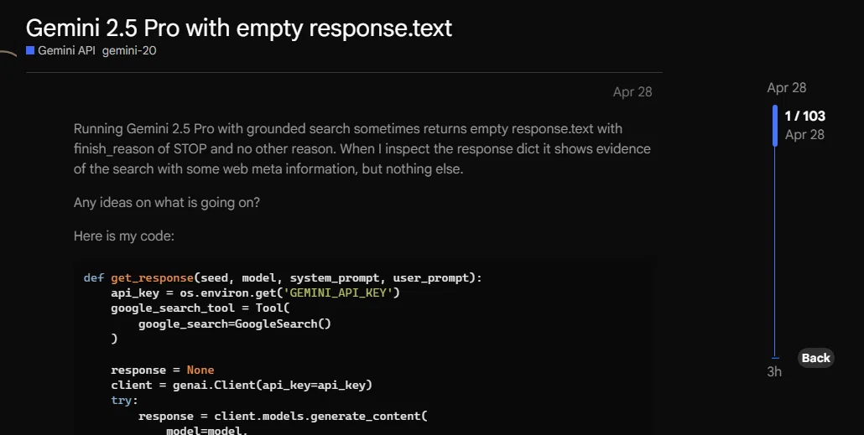Screen dimensions: 864x435
Task: Click the topic title Gemini 2.5 Pro with empty response.text
Action: click(238, 28)
